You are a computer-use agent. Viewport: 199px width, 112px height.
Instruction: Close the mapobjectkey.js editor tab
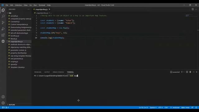49,9
